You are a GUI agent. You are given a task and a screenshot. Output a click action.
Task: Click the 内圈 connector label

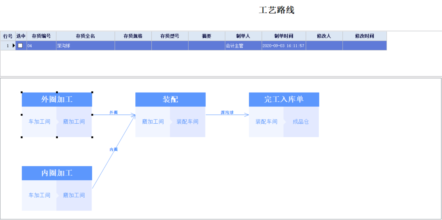point(114,149)
